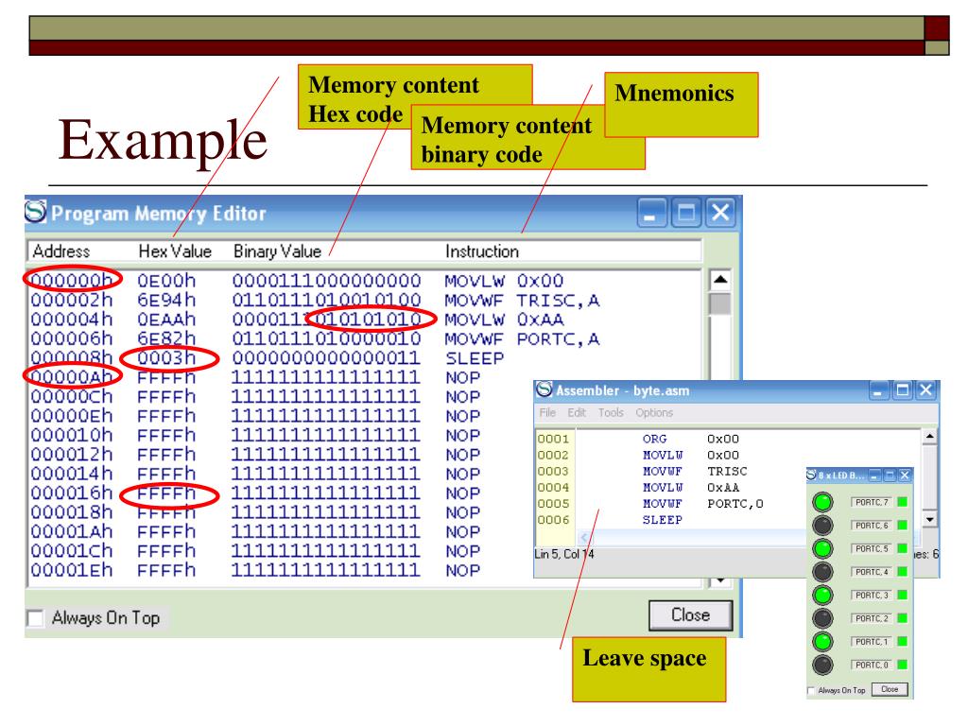This screenshot has height=726, width=968.
Task: Click the Assembler editor scroll-down arrow
Action: [x=930, y=519]
